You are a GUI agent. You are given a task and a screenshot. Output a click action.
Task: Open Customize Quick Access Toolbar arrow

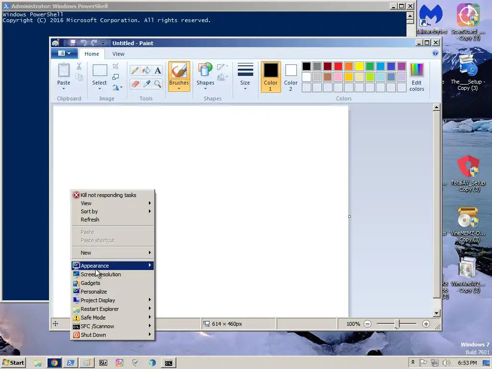[103, 43]
